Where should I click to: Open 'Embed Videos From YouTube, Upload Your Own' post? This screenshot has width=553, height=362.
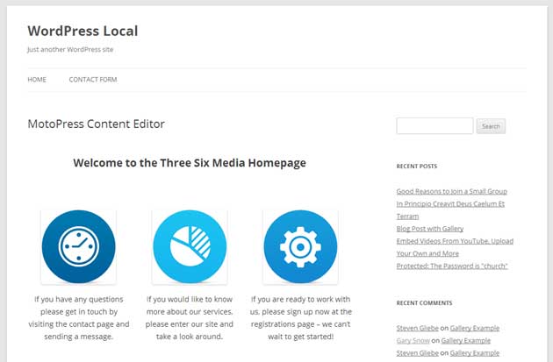click(455, 247)
